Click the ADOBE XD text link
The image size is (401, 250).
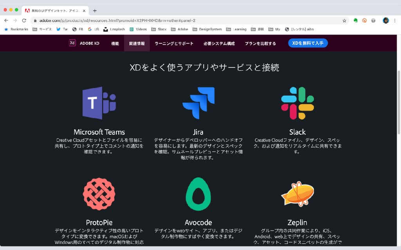(90, 43)
